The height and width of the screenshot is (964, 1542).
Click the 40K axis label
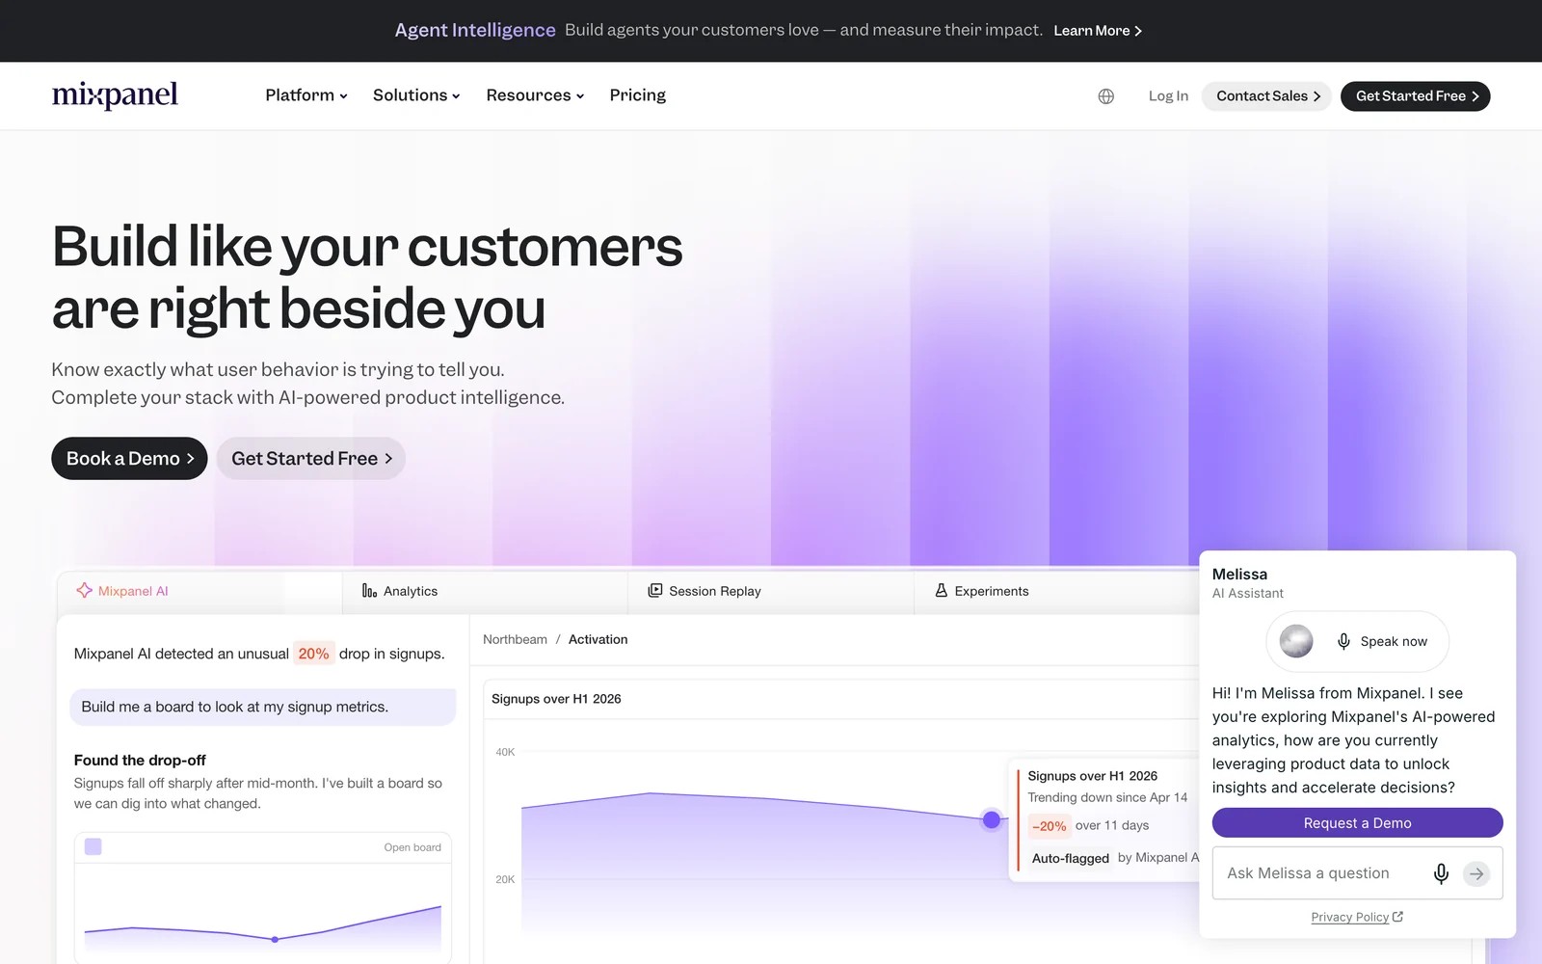[x=505, y=752]
